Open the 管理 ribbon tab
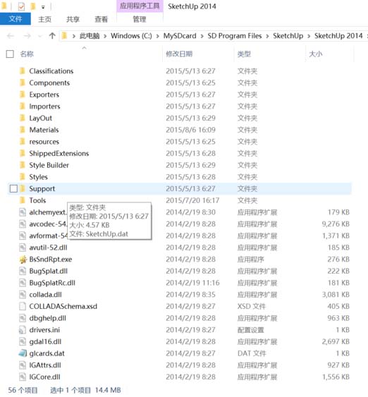368x397 pixels. [140, 19]
